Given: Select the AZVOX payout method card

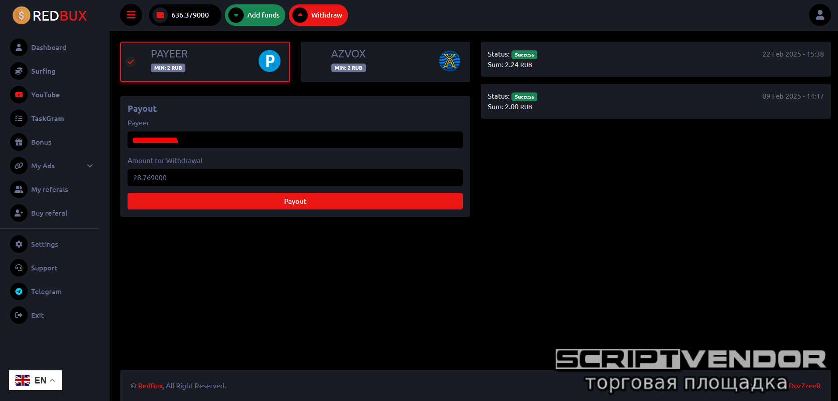Looking at the screenshot, I should tap(385, 62).
